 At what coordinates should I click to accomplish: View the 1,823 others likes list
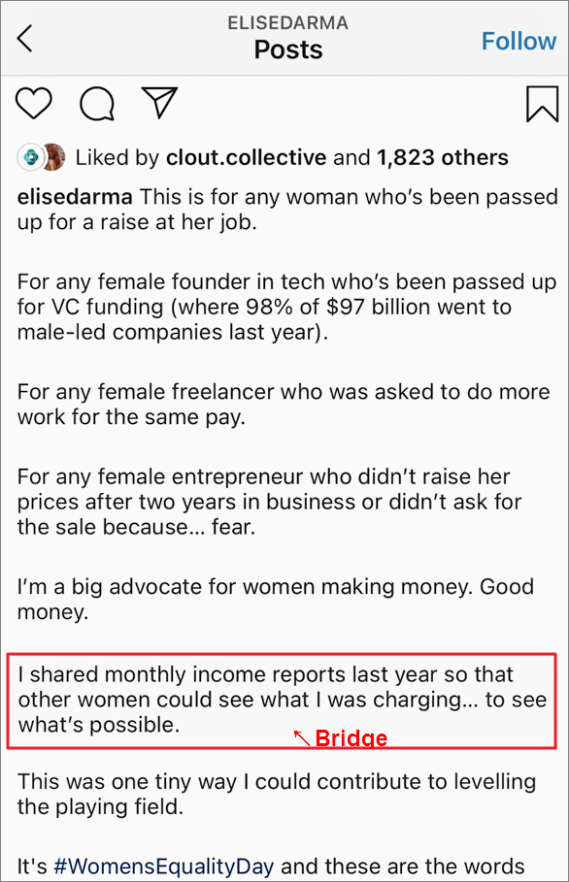tap(443, 157)
